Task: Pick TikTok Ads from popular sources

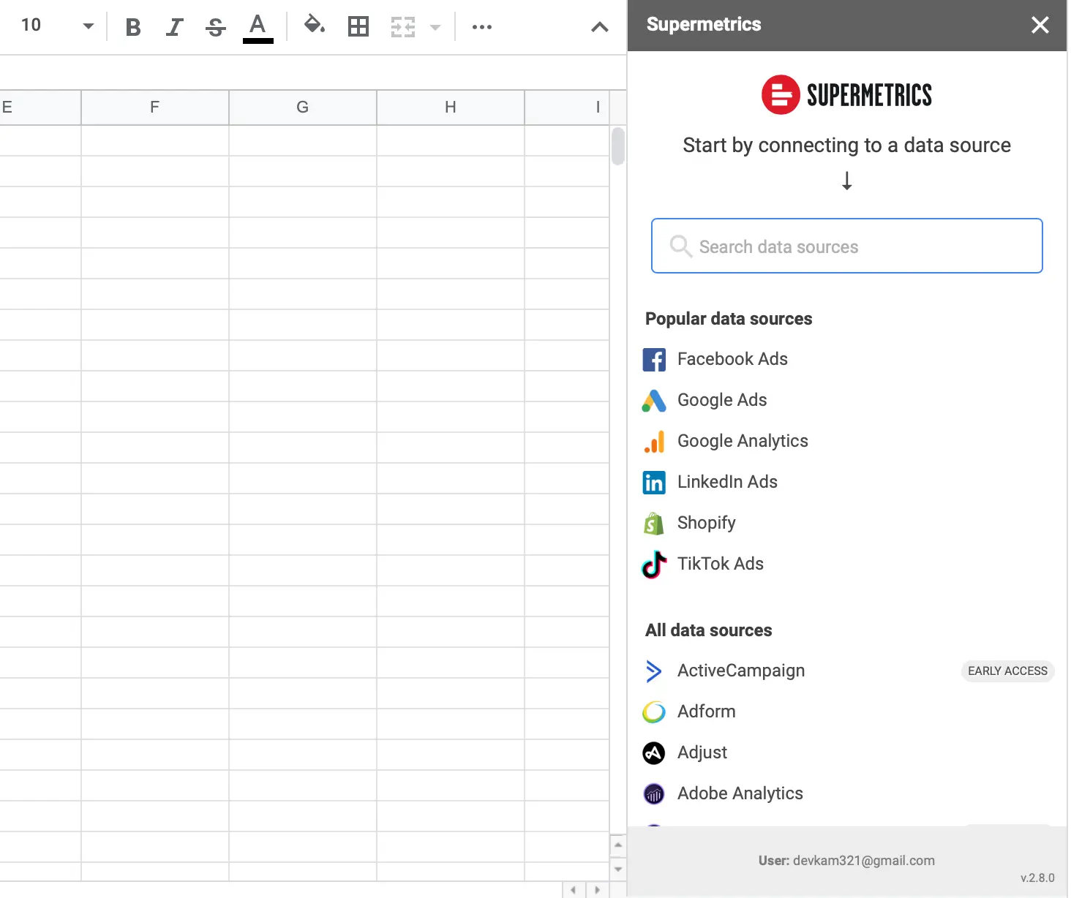Action: (721, 564)
